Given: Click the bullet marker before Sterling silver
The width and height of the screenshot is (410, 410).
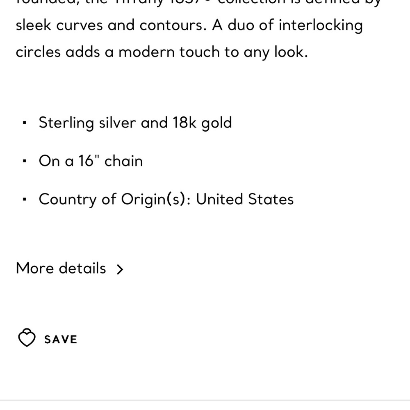Looking at the screenshot, I should click(25, 123).
